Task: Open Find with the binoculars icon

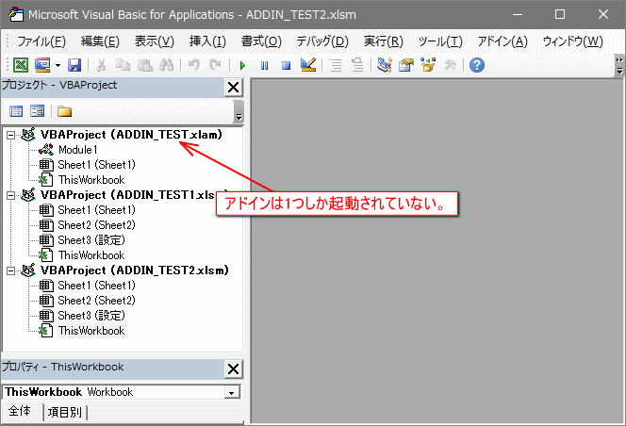Action: coord(167,65)
